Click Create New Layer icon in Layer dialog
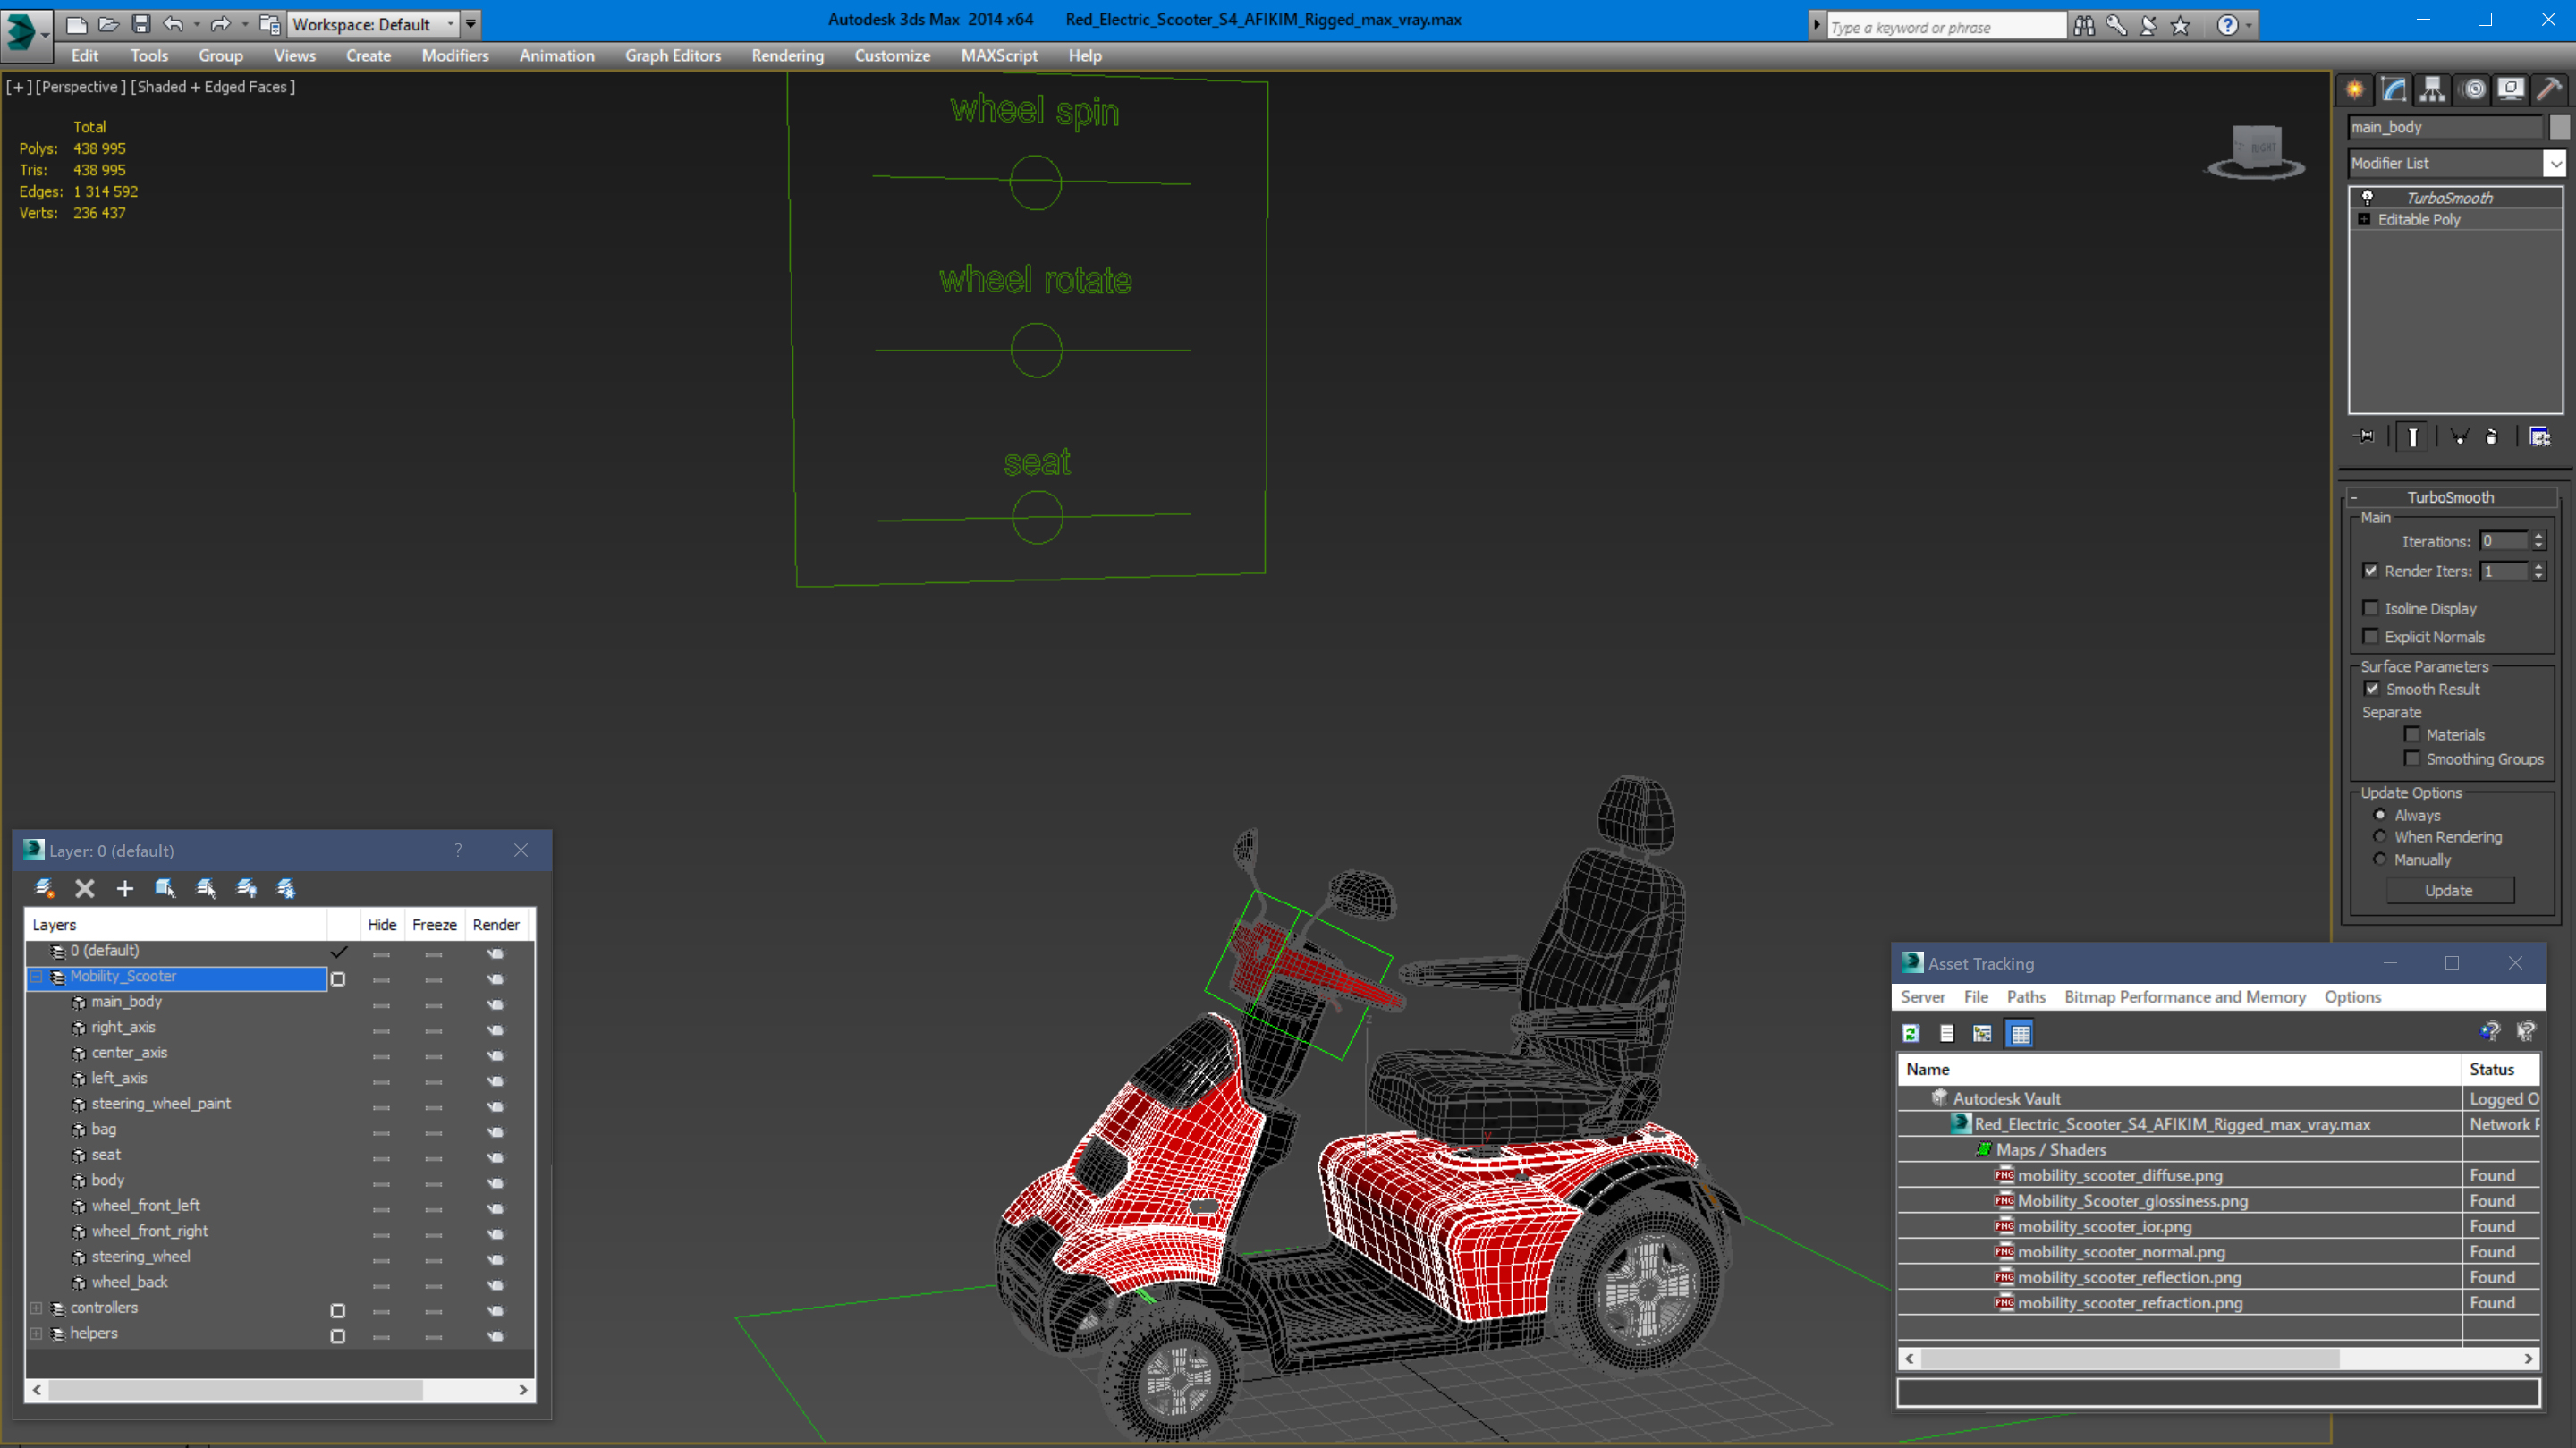2576x1448 pixels. 44,888
